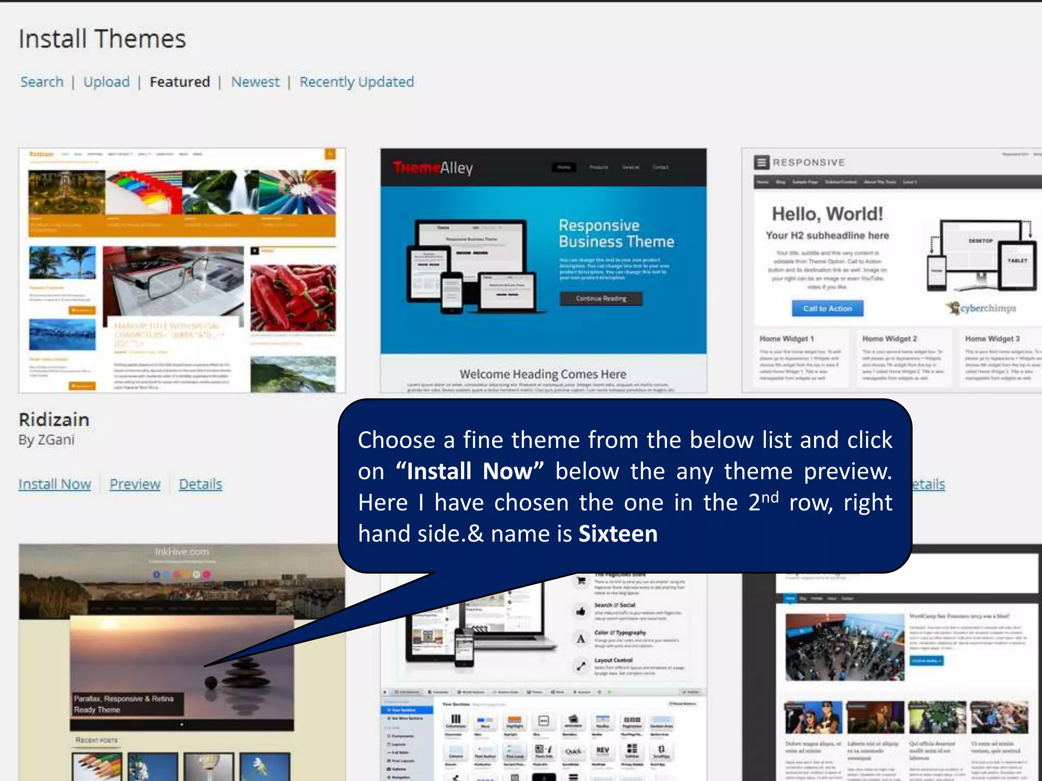Image resolution: width=1042 pixels, height=781 pixels.
Task: Click Continue Reading button in ThemeAlley preview
Action: tap(601, 298)
